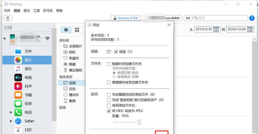Click the transfer arrows toolbar button
The height and width of the screenshot is (134, 259).
(188, 18)
